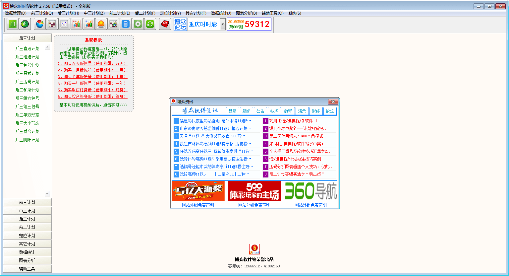The image size is (509, 276).
Task: Click the 博众资讯 dialog title icon
Action: pyautogui.click(x=173, y=102)
